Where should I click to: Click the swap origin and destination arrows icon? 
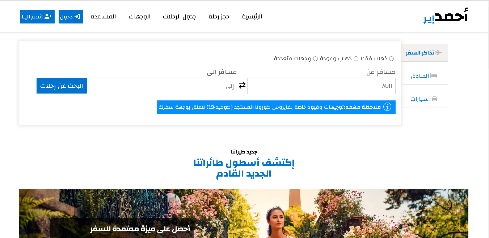click(242, 85)
